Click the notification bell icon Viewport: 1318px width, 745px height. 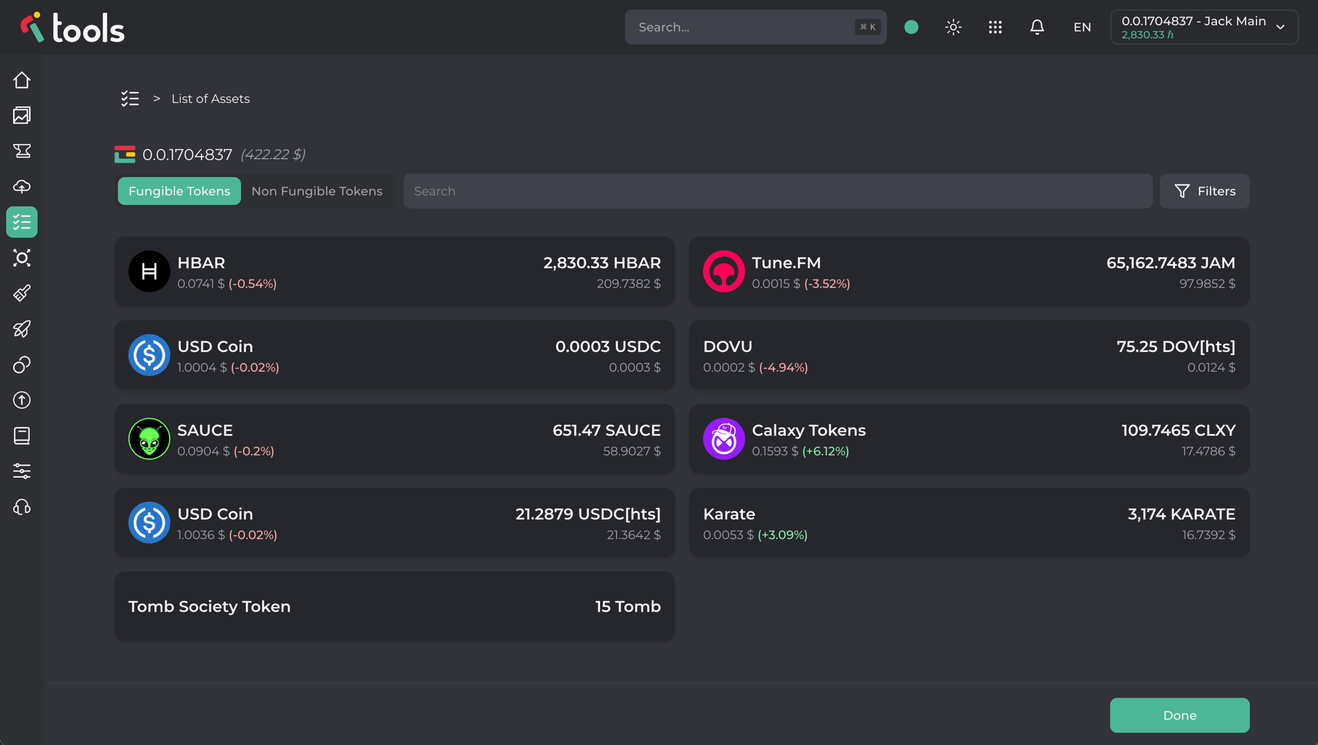pyautogui.click(x=1037, y=27)
